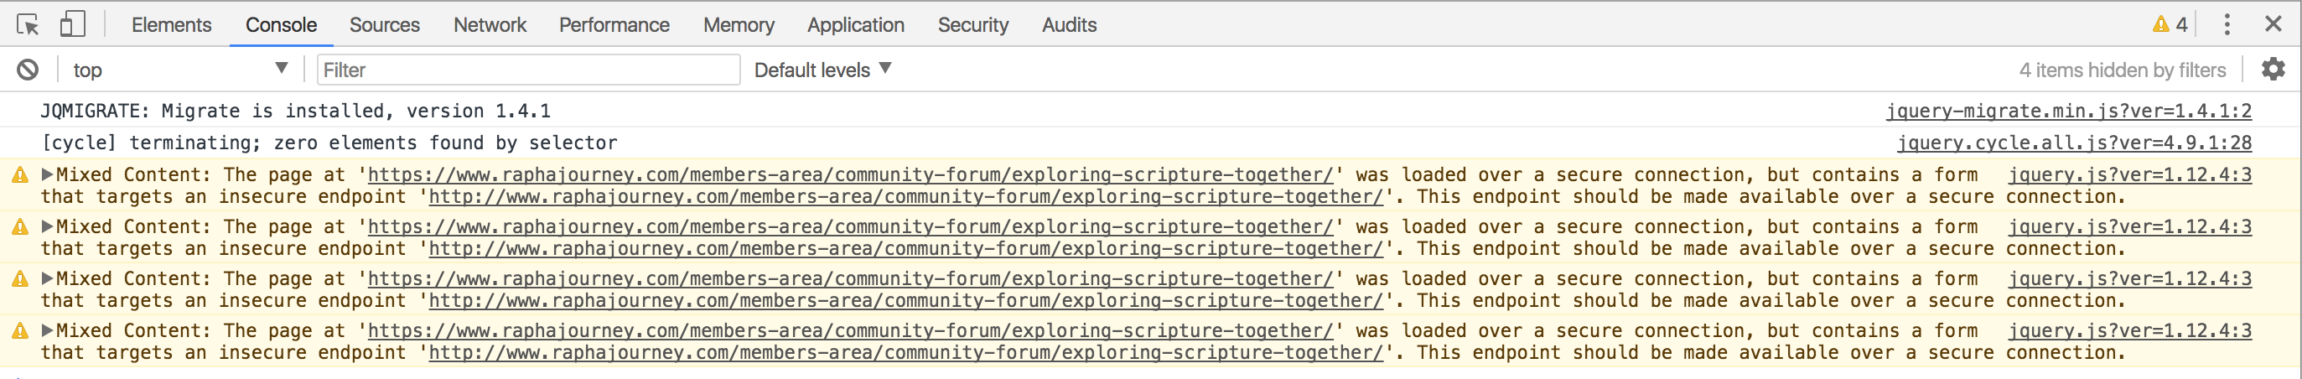Open jquery.cycle.all.js?ver=4.9.1:28 source link

coord(2074,143)
